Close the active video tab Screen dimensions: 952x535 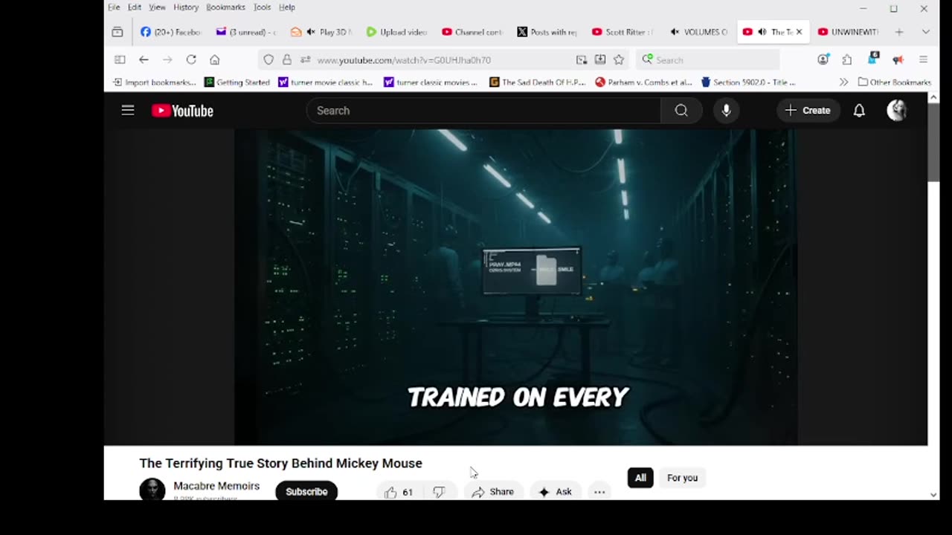point(800,32)
